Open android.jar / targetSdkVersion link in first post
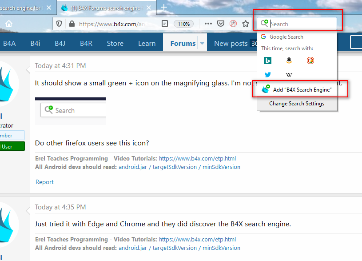Image resolution: width=362 pixels, height=261 pixels. [x=179, y=167]
